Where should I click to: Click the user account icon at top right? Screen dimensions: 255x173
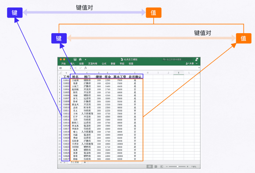pyautogui.click(x=197, y=59)
